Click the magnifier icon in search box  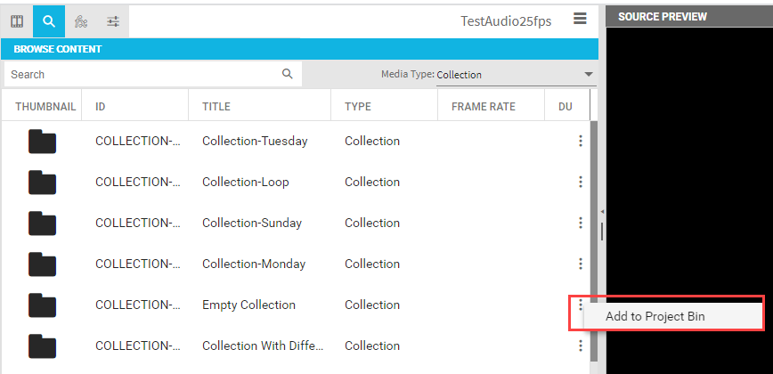pos(288,74)
